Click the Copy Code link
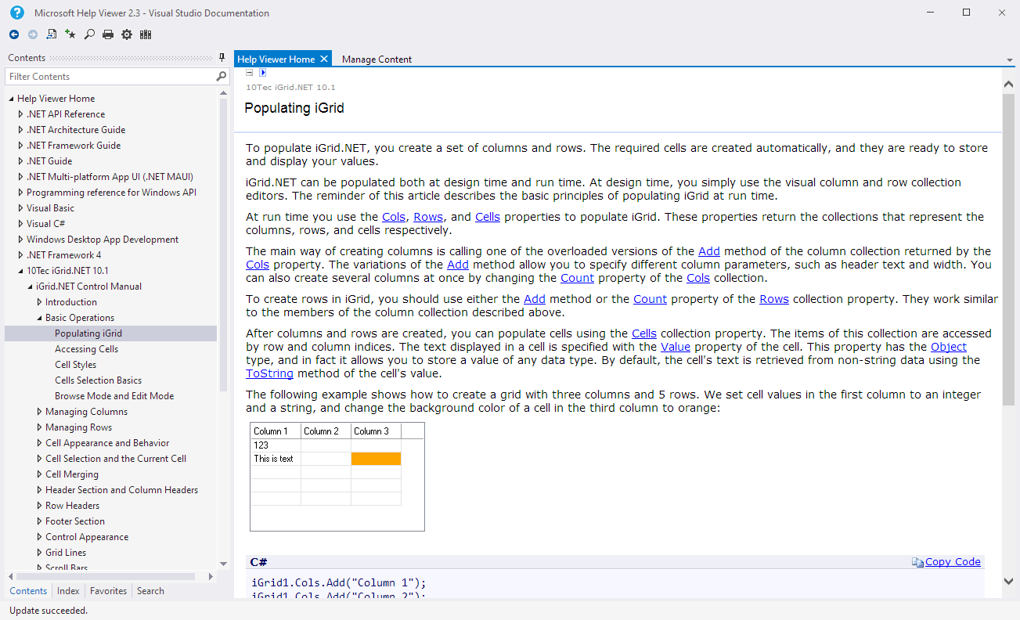This screenshot has height=620, width=1020. 953,561
